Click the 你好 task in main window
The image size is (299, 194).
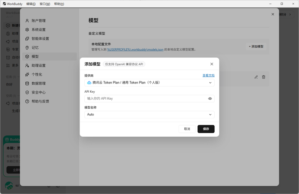pyautogui.click(x=9, y=84)
